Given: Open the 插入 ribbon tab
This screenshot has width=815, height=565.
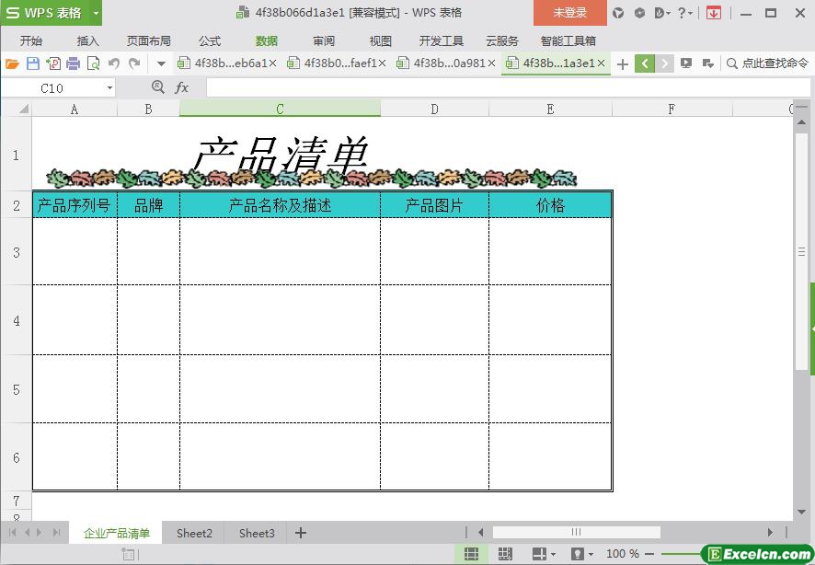Looking at the screenshot, I should point(88,40).
